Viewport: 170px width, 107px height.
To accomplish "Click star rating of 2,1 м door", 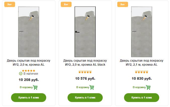I will coord(142,72).
